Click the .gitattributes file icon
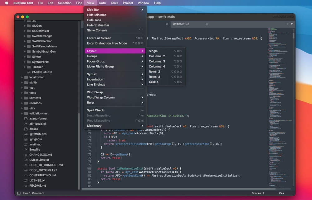312x200 pixels. 26,134
